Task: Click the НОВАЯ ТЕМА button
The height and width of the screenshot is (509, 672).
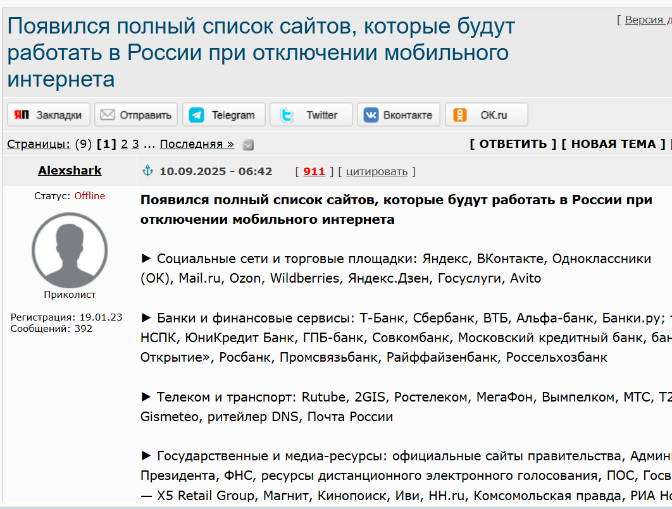Action: 614,144
